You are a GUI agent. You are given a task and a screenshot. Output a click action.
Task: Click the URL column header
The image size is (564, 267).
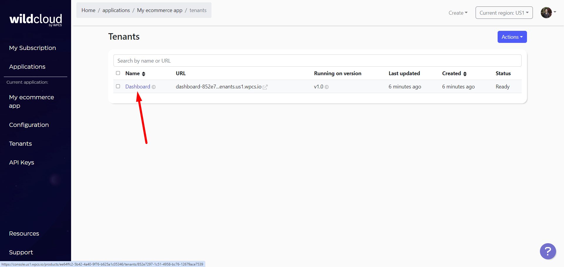[181, 73]
